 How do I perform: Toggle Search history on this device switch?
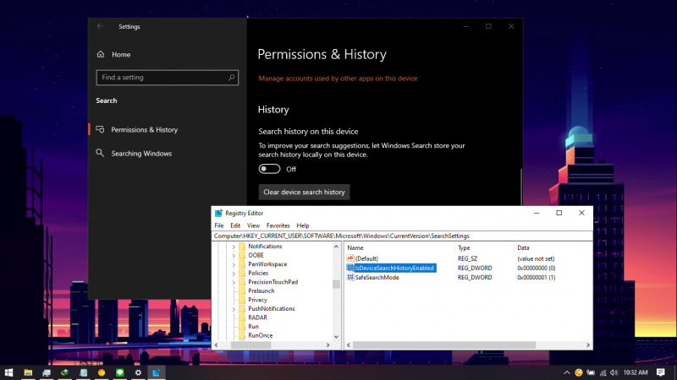click(269, 169)
